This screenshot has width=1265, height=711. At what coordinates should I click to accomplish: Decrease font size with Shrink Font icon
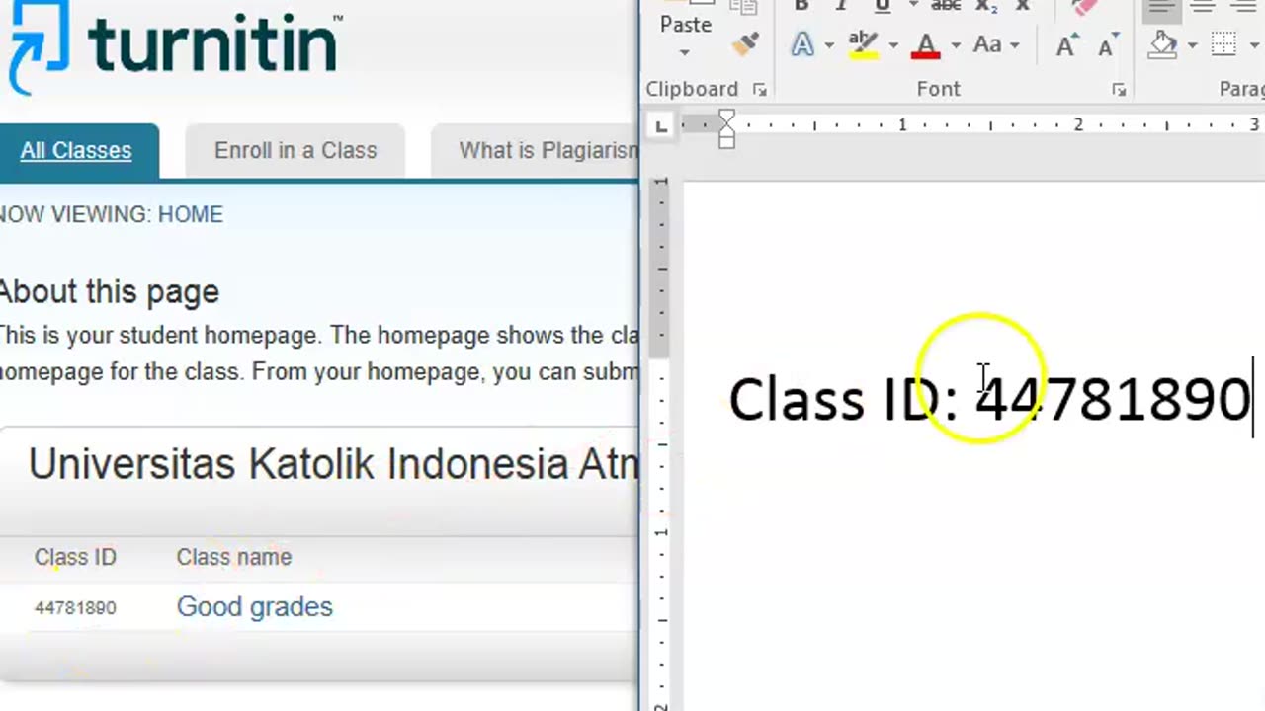pos(1107,45)
